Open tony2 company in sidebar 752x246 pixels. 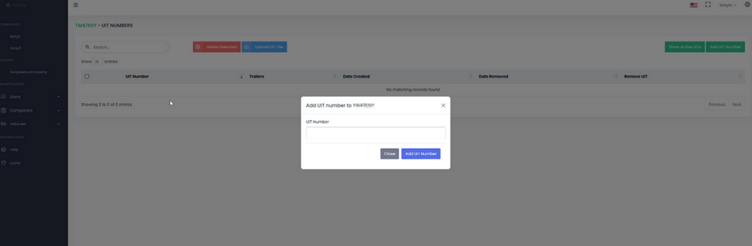15,48
